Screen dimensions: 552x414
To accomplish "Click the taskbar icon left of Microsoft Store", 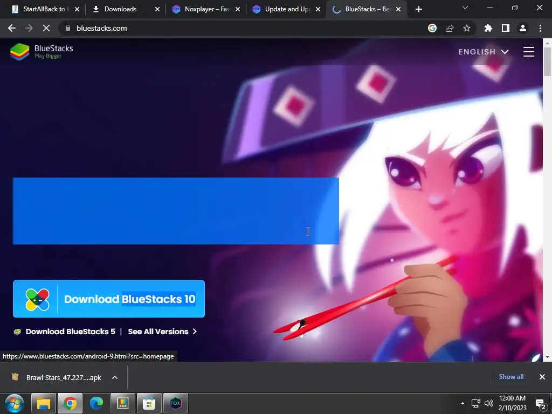I will click(123, 403).
